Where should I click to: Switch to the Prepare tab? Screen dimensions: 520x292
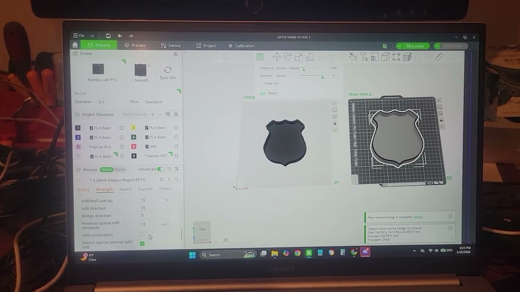[99, 45]
